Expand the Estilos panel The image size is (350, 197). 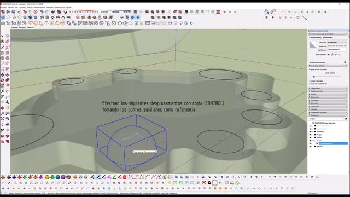pyautogui.click(x=328, y=94)
